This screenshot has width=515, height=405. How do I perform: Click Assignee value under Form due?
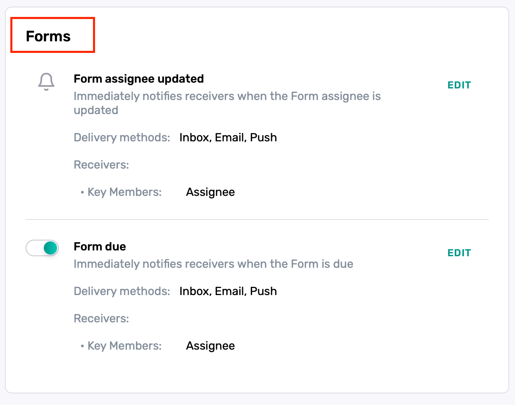pyautogui.click(x=210, y=346)
